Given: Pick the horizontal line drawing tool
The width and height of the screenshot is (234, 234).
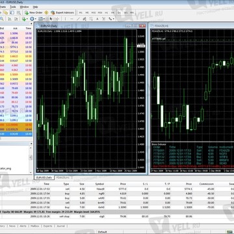Looking at the screenshot, I should pos(71,19).
